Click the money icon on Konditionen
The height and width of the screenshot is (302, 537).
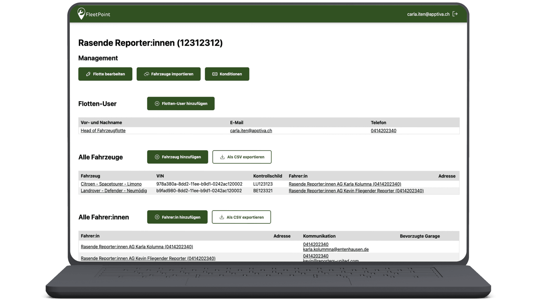215,74
